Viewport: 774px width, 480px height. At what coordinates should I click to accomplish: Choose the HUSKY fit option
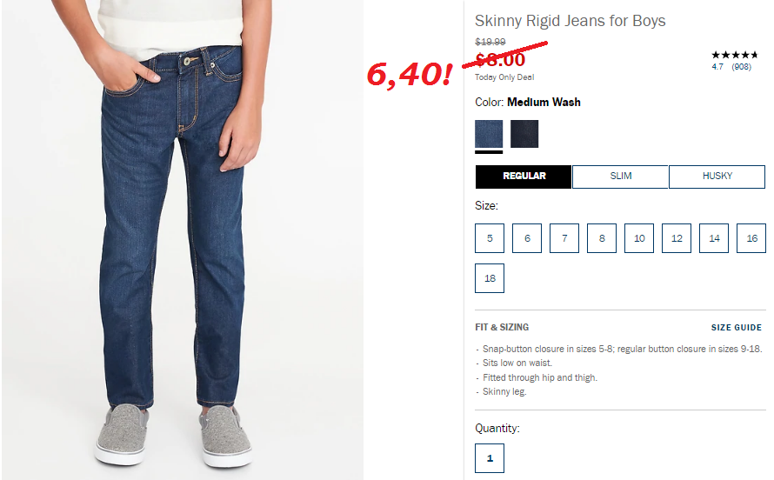pos(717,177)
